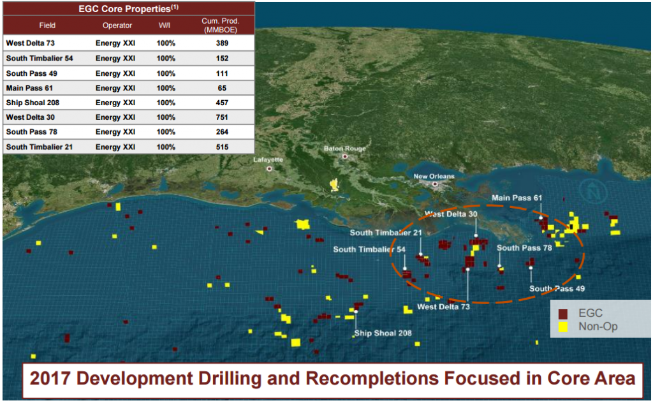653x403 pixels.
Task: Click the South Pass 78 map label
Action: click(524, 248)
